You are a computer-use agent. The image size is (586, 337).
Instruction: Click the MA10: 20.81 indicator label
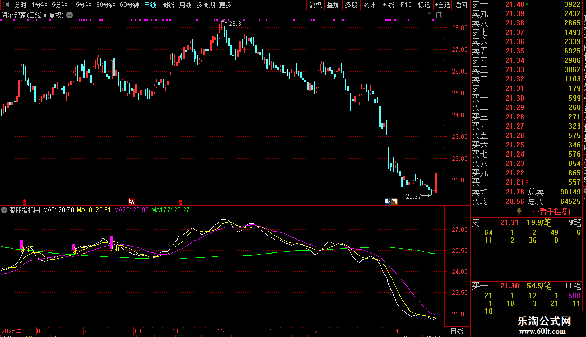(x=94, y=210)
